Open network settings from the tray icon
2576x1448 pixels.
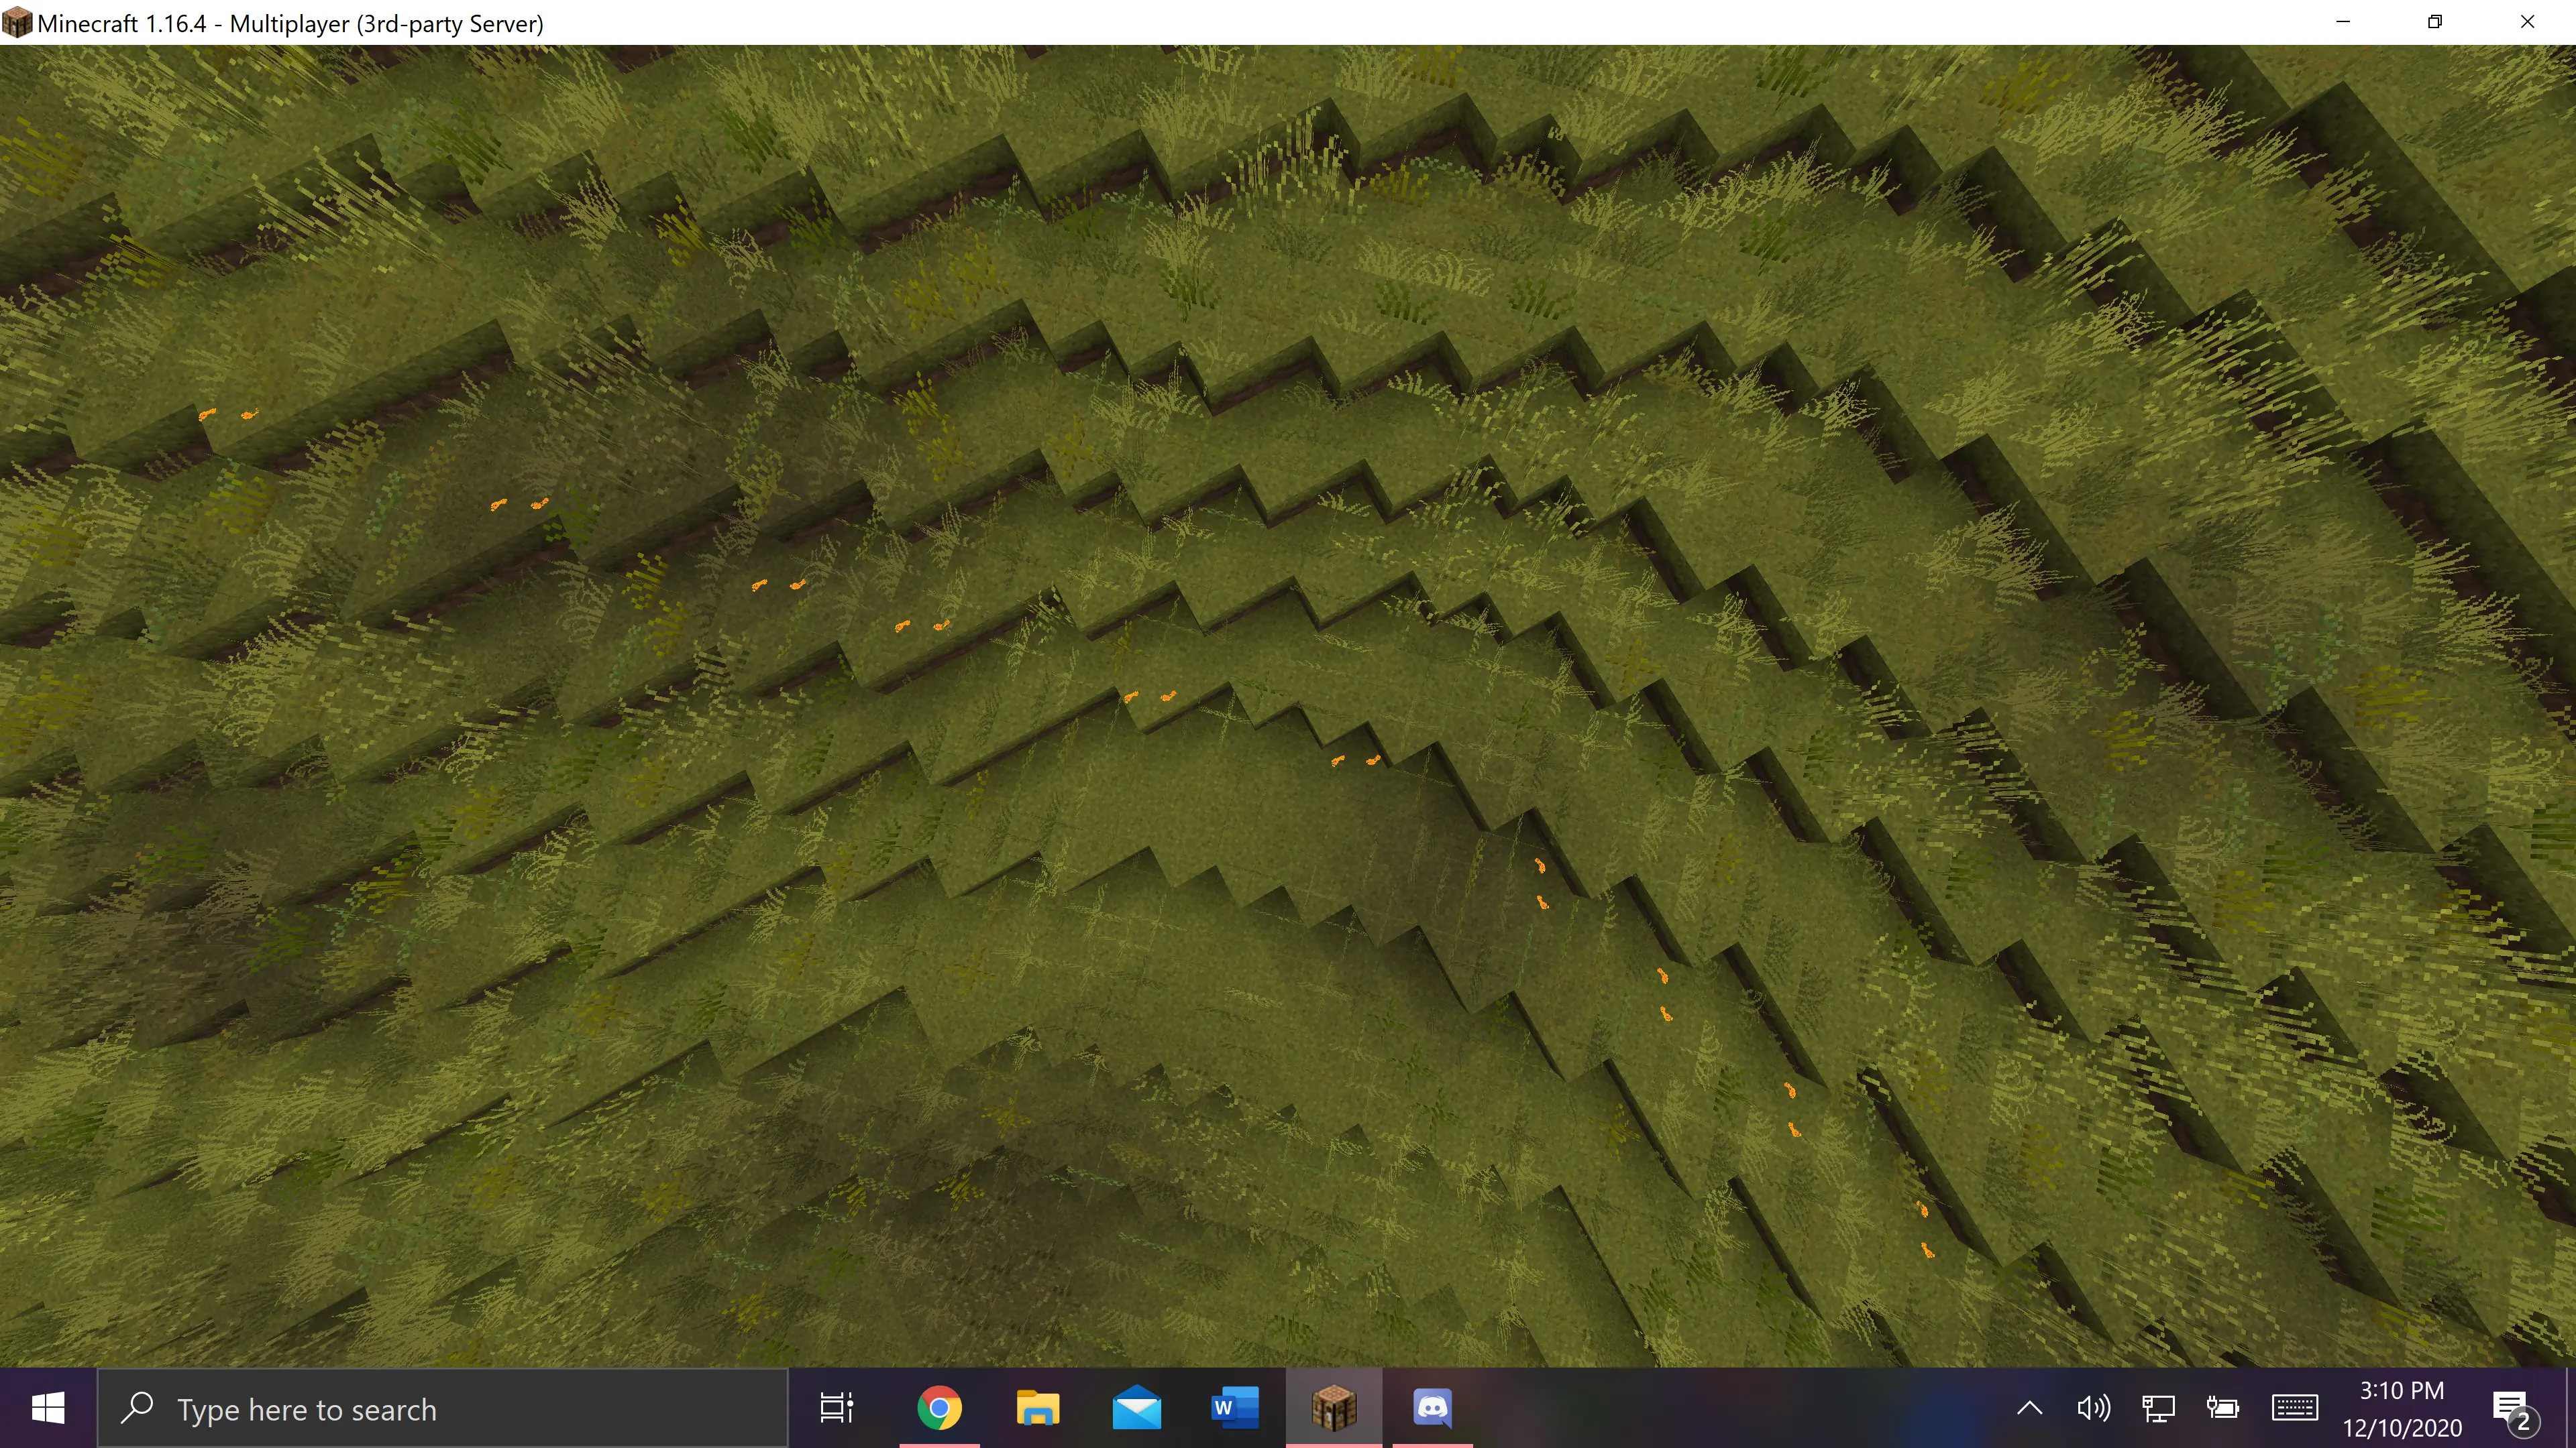pyautogui.click(x=2158, y=1408)
